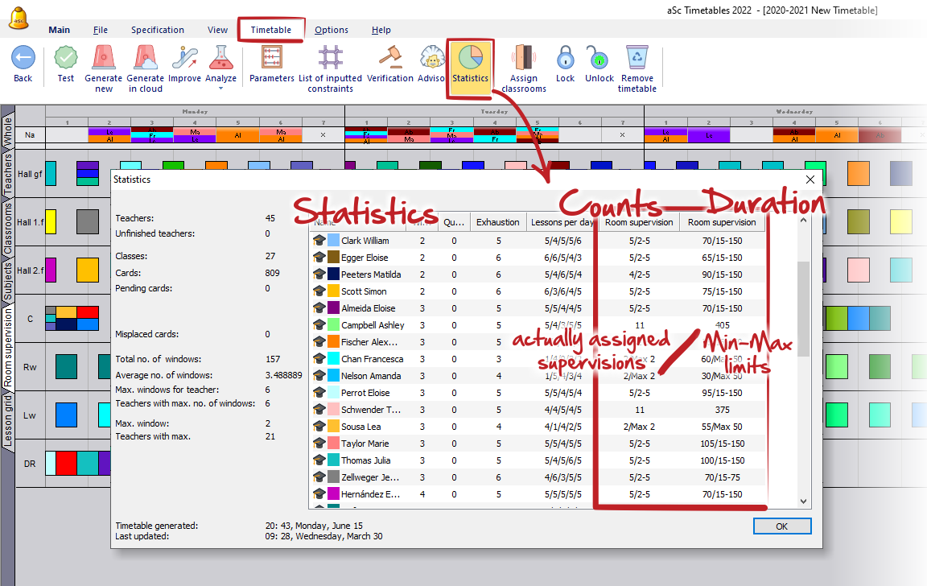This screenshot has height=586, width=927.
Task: Select the Timetable tab
Action: (x=270, y=30)
